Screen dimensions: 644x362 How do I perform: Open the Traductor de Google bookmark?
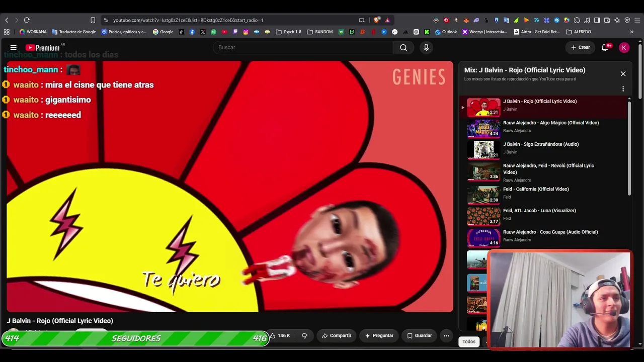(74, 32)
